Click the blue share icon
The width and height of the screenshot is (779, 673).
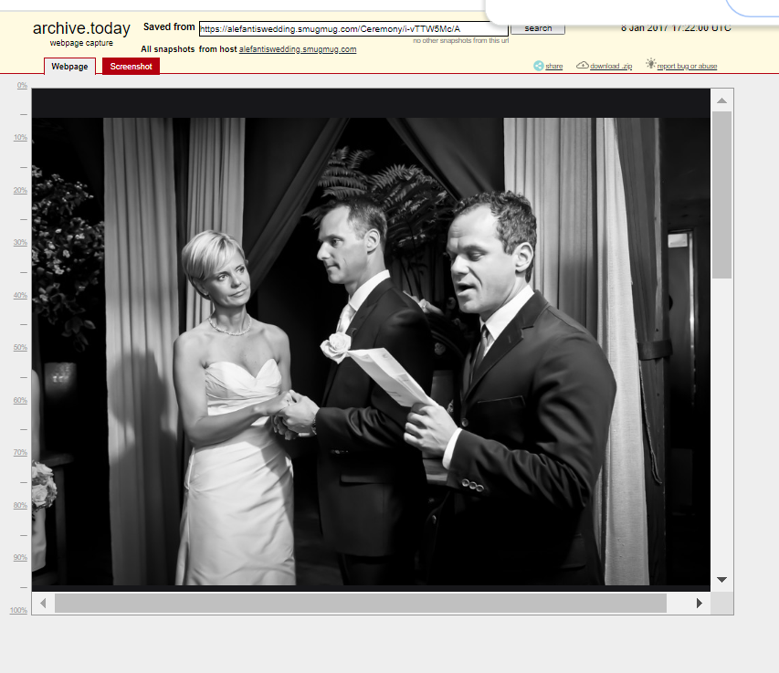[539, 66]
